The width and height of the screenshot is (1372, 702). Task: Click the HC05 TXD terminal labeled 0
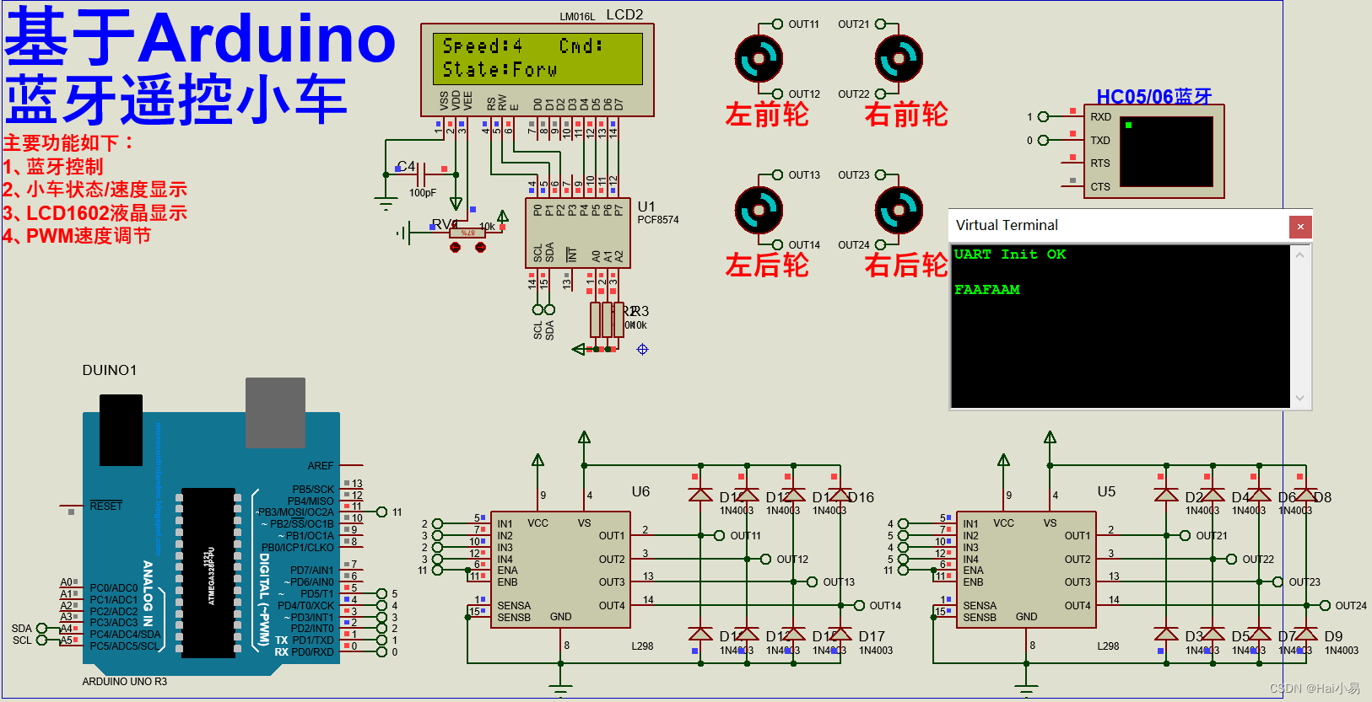pyautogui.click(x=1043, y=140)
